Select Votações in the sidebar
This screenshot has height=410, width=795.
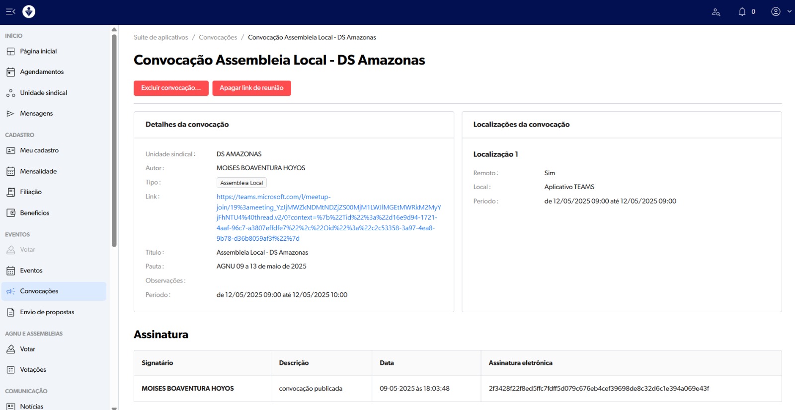pos(33,370)
